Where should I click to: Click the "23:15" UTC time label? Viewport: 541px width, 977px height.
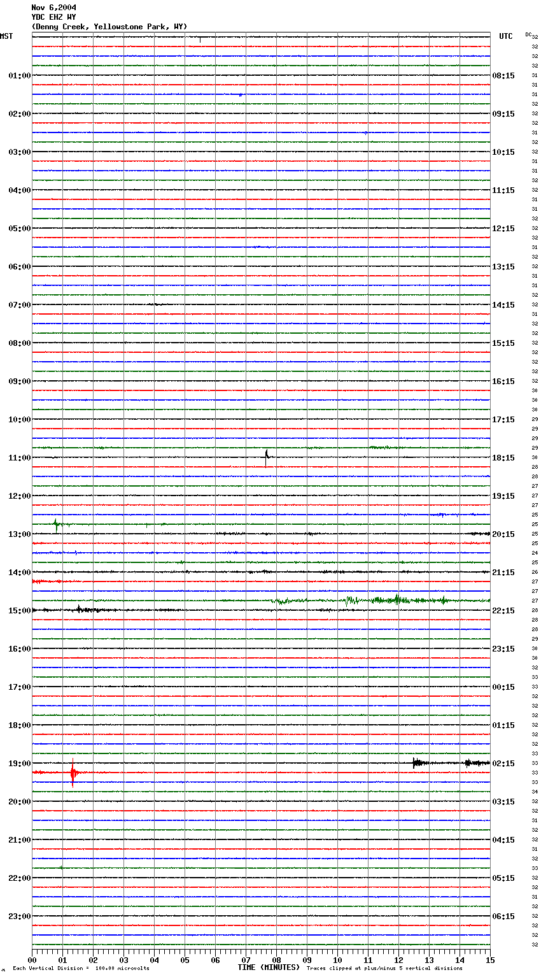click(503, 649)
